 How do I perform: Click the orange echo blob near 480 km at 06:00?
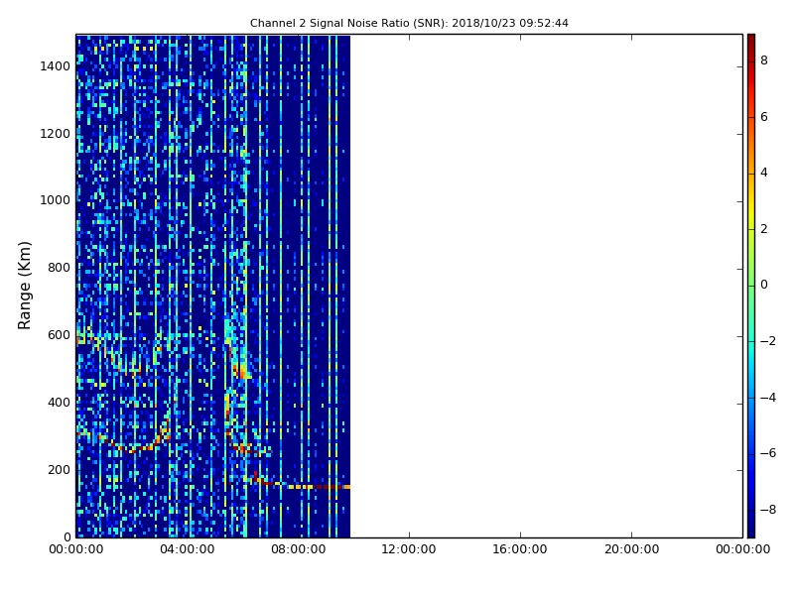point(243,373)
